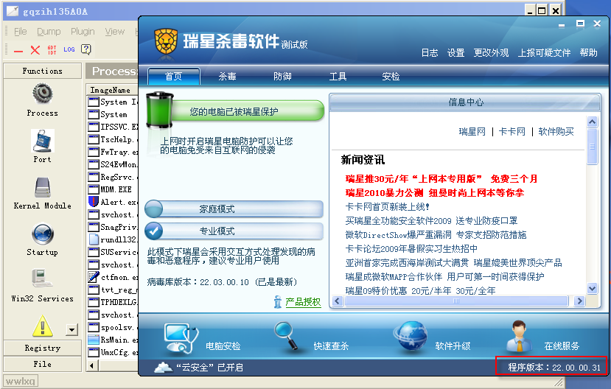Open the 卡卡网 link
This screenshot has height=389, width=611.
[x=512, y=132]
